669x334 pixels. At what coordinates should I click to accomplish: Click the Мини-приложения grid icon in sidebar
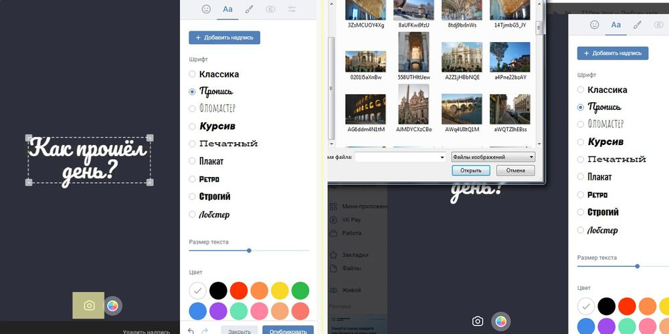[334, 206]
